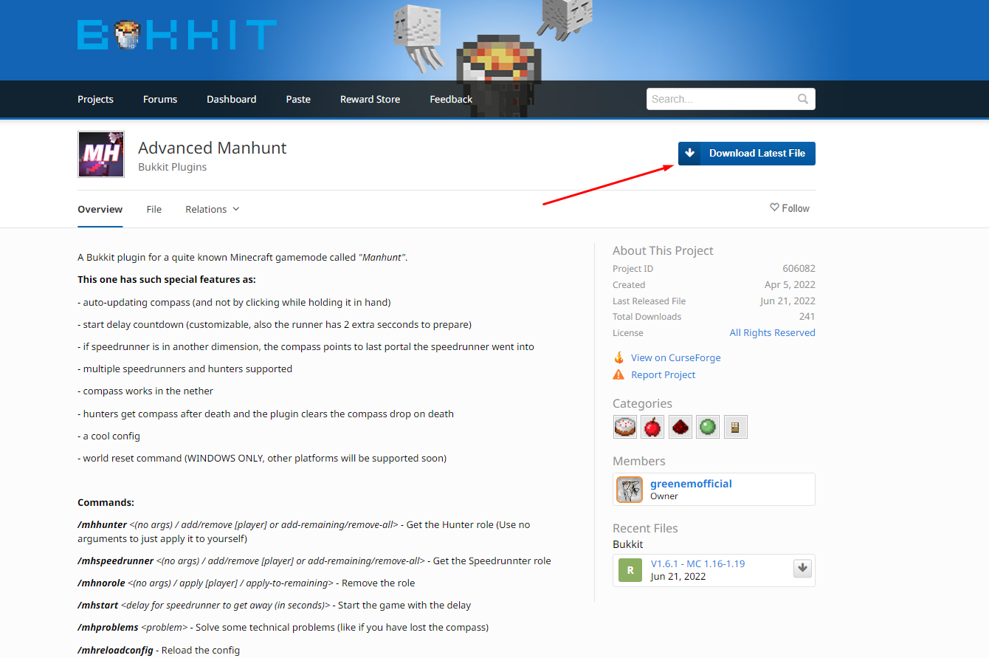Open the Feedback page

(x=451, y=99)
